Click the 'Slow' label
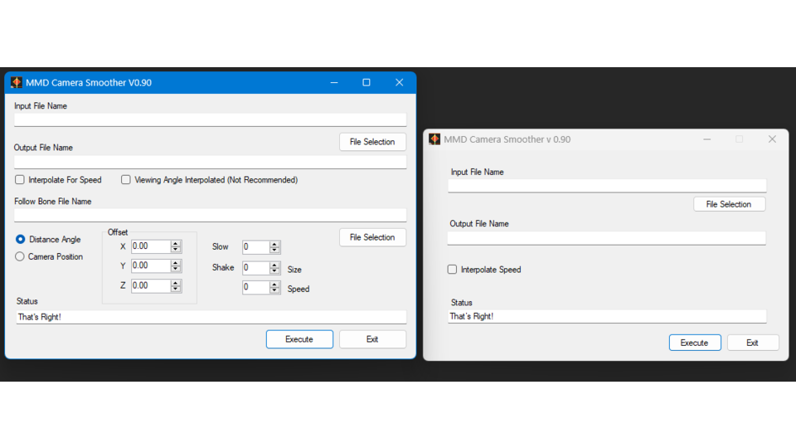The width and height of the screenshot is (796, 448). pyautogui.click(x=221, y=247)
